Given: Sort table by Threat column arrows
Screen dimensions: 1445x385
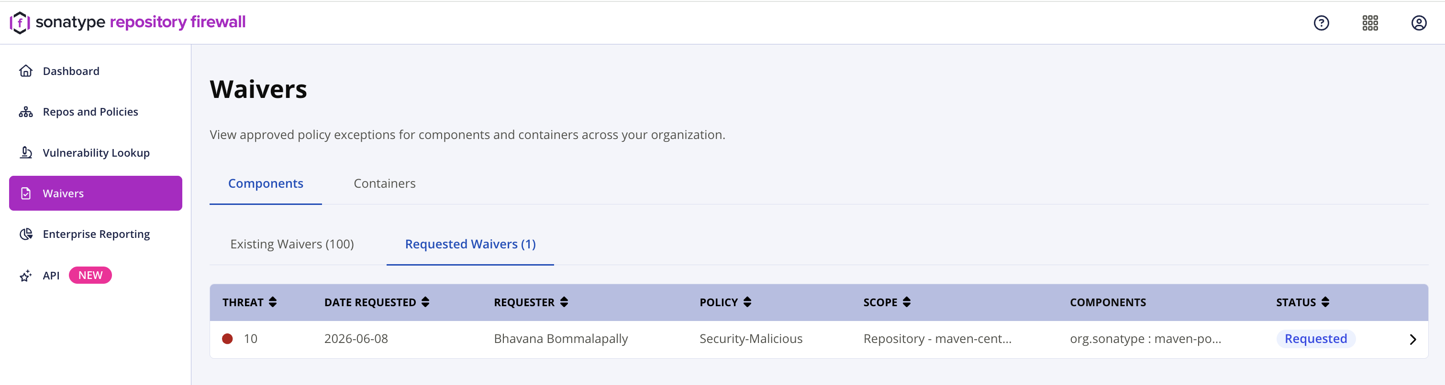Looking at the screenshot, I should coord(273,302).
